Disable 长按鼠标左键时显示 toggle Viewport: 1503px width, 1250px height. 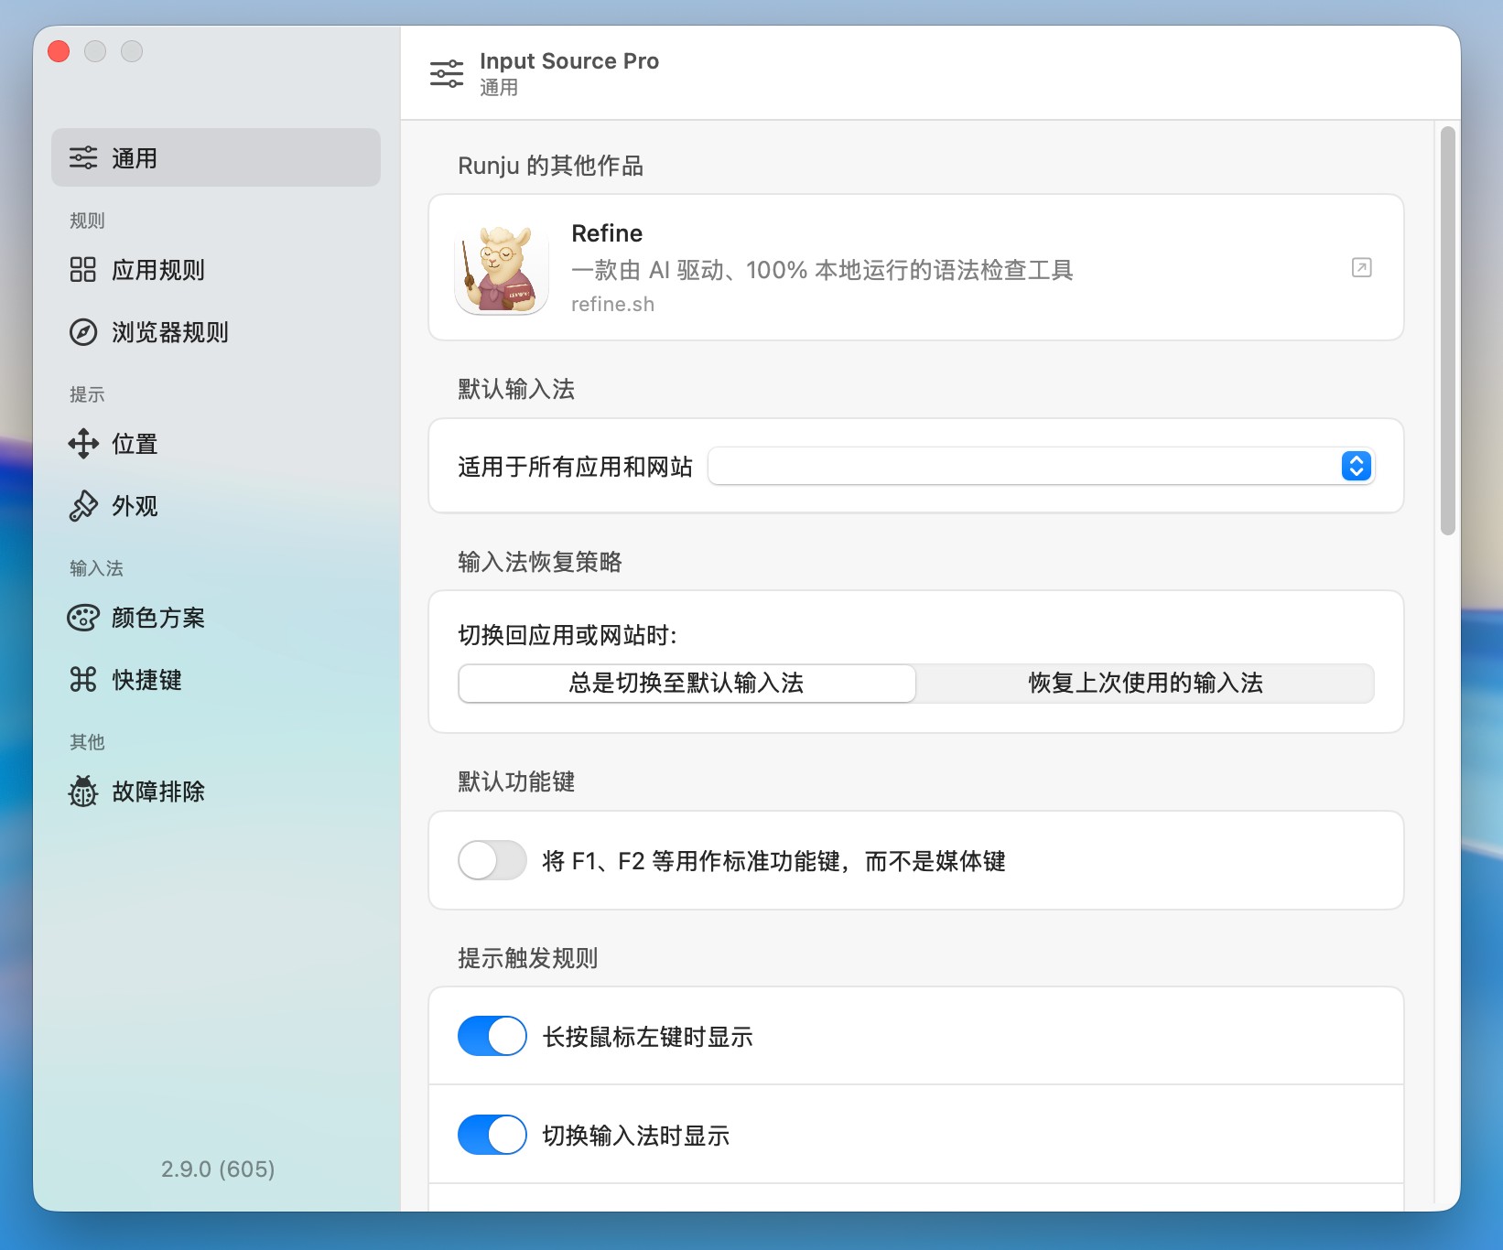[x=492, y=1036]
